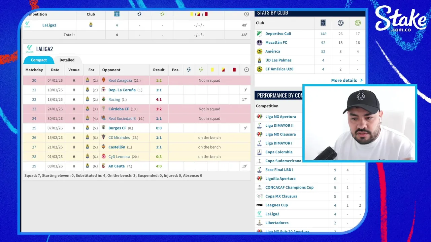This screenshot has width=431, height=242.
Task: Open the 0:0 result against Burgos CF
Action: (x=159, y=128)
